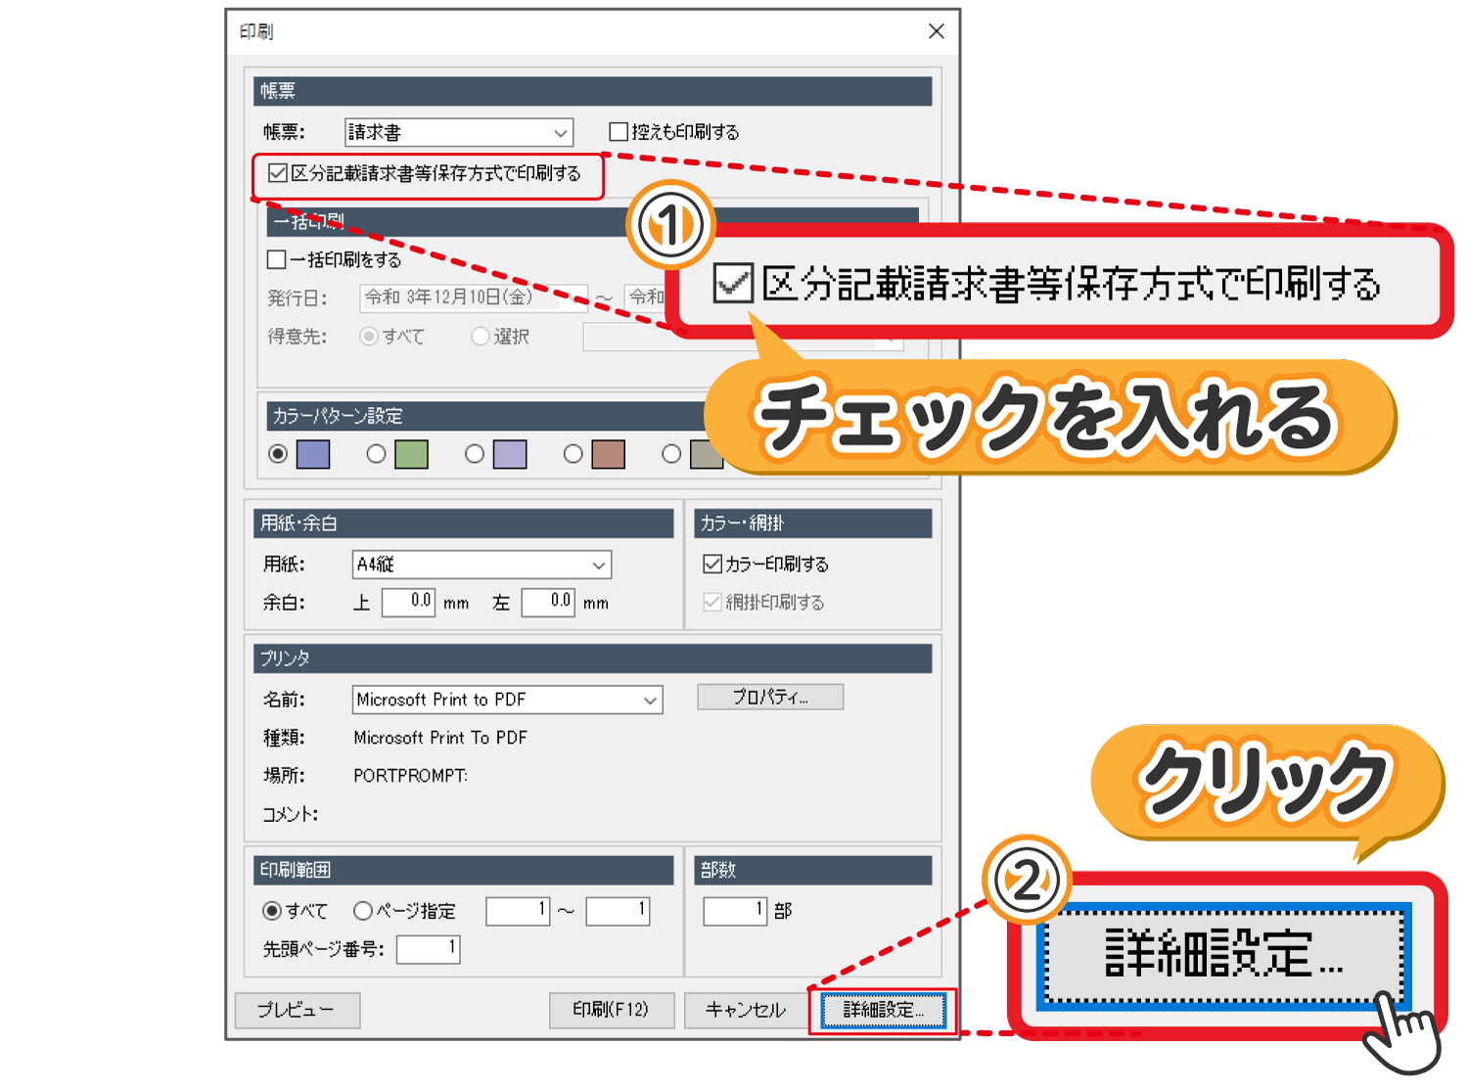The image size is (1468, 1091).
Task: Toggle 網掛印刷する checkbox
Action: pos(712,602)
